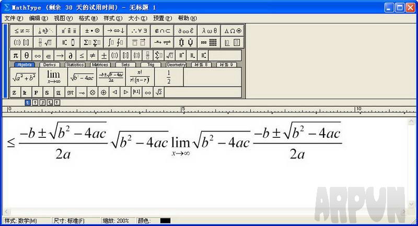Image resolution: width=418 pixels, height=226 pixels.
Task: Select the right-aligned tab stop type
Action: tap(42, 102)
